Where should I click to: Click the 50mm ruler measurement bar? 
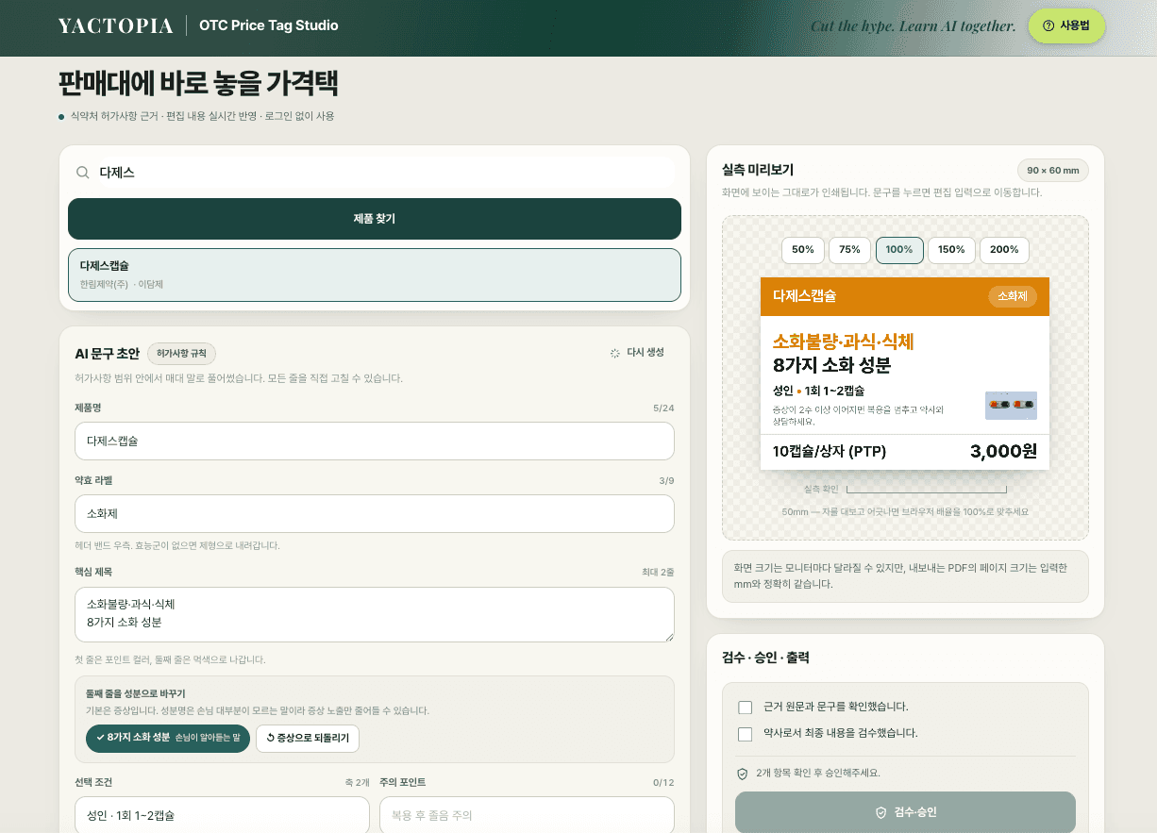(x=926, y=490)
